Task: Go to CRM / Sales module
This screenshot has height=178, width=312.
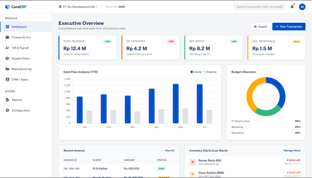Action: click(x=20, y=80)
